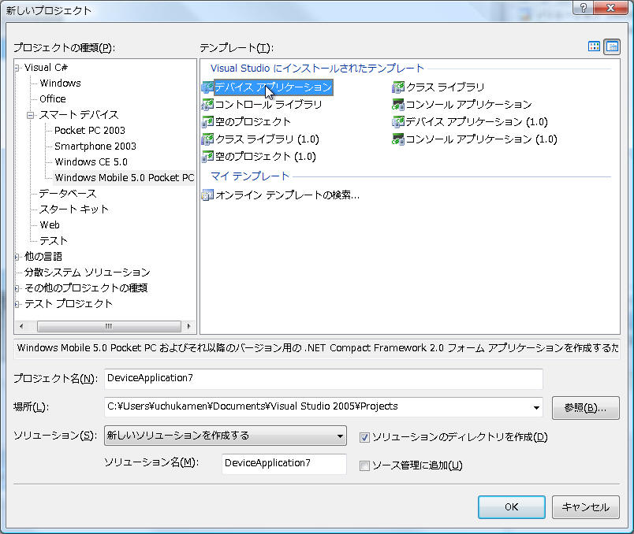Viewport: 634px width, 534px height.
Task: Click the dialog help question mark button
Action: [583, 8]
